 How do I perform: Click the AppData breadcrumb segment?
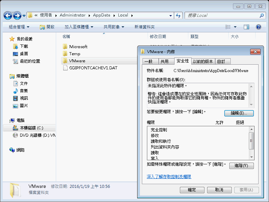pyautogui.click(x=102, y=15)
